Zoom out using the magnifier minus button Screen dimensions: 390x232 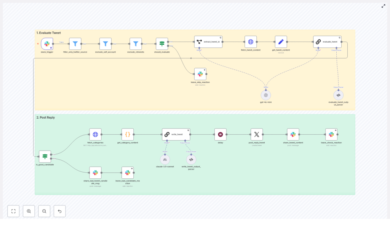click(x=44, y=211)
